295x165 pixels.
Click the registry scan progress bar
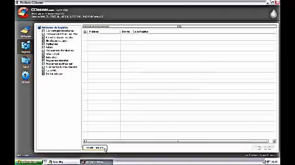[x=180, y=27]
